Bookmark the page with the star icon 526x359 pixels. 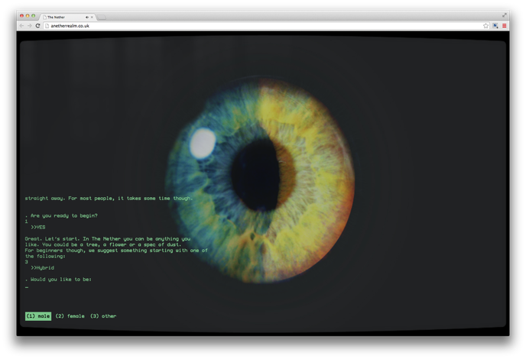pyautogui.click(x=485, y=26)
